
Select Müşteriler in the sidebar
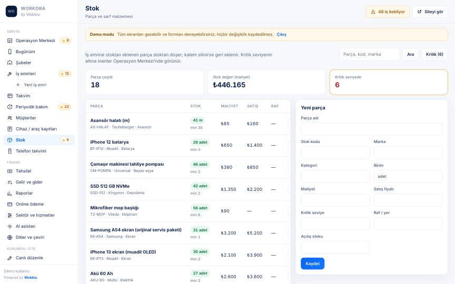click(39, 118)
